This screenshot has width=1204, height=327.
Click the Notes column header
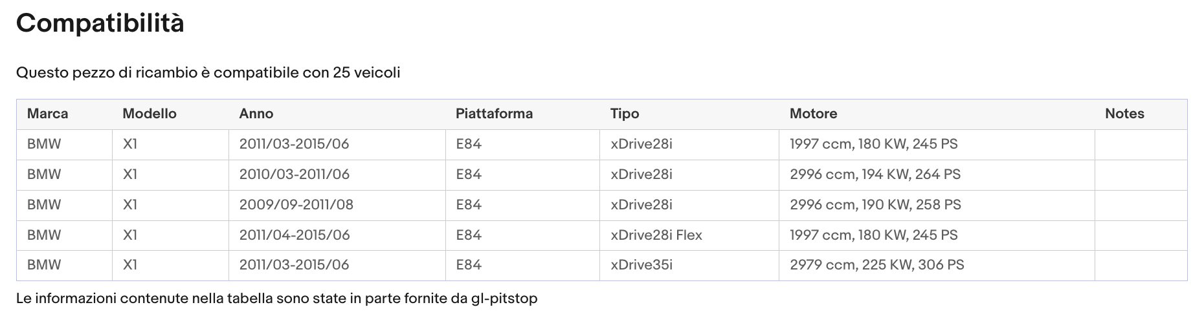coord(1124,114)
